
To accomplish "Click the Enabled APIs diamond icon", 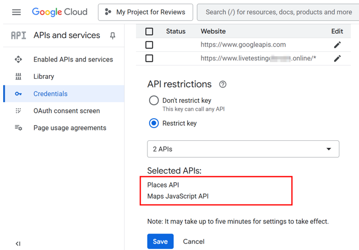I will (x=19, y=59).
